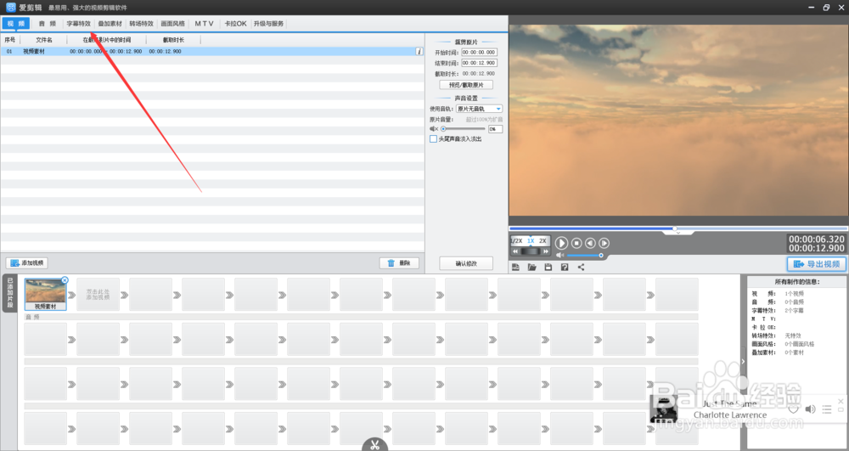Open the help question-mark icon
849x451 pixels.
(565, 267)
